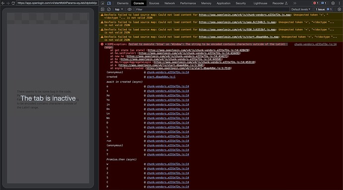
Task: Open the chunk-vendors.e231e72e.js.map link
Action: 245,15
